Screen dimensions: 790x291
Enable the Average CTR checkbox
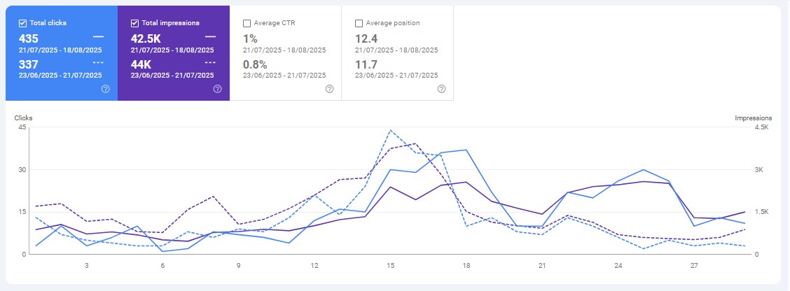click(247, 23)
